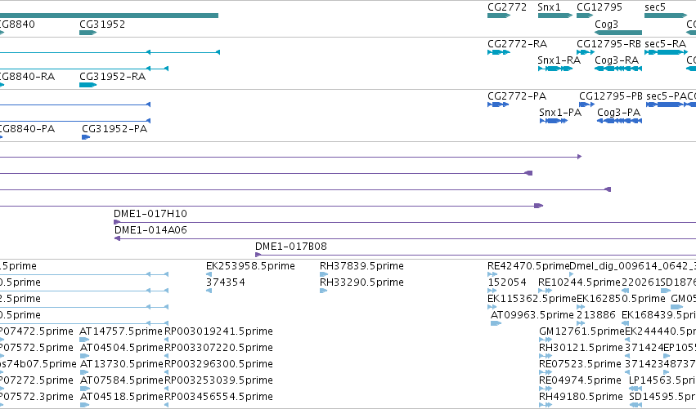
Task: Click the CG31952 gene glyph
Action: 88,33
